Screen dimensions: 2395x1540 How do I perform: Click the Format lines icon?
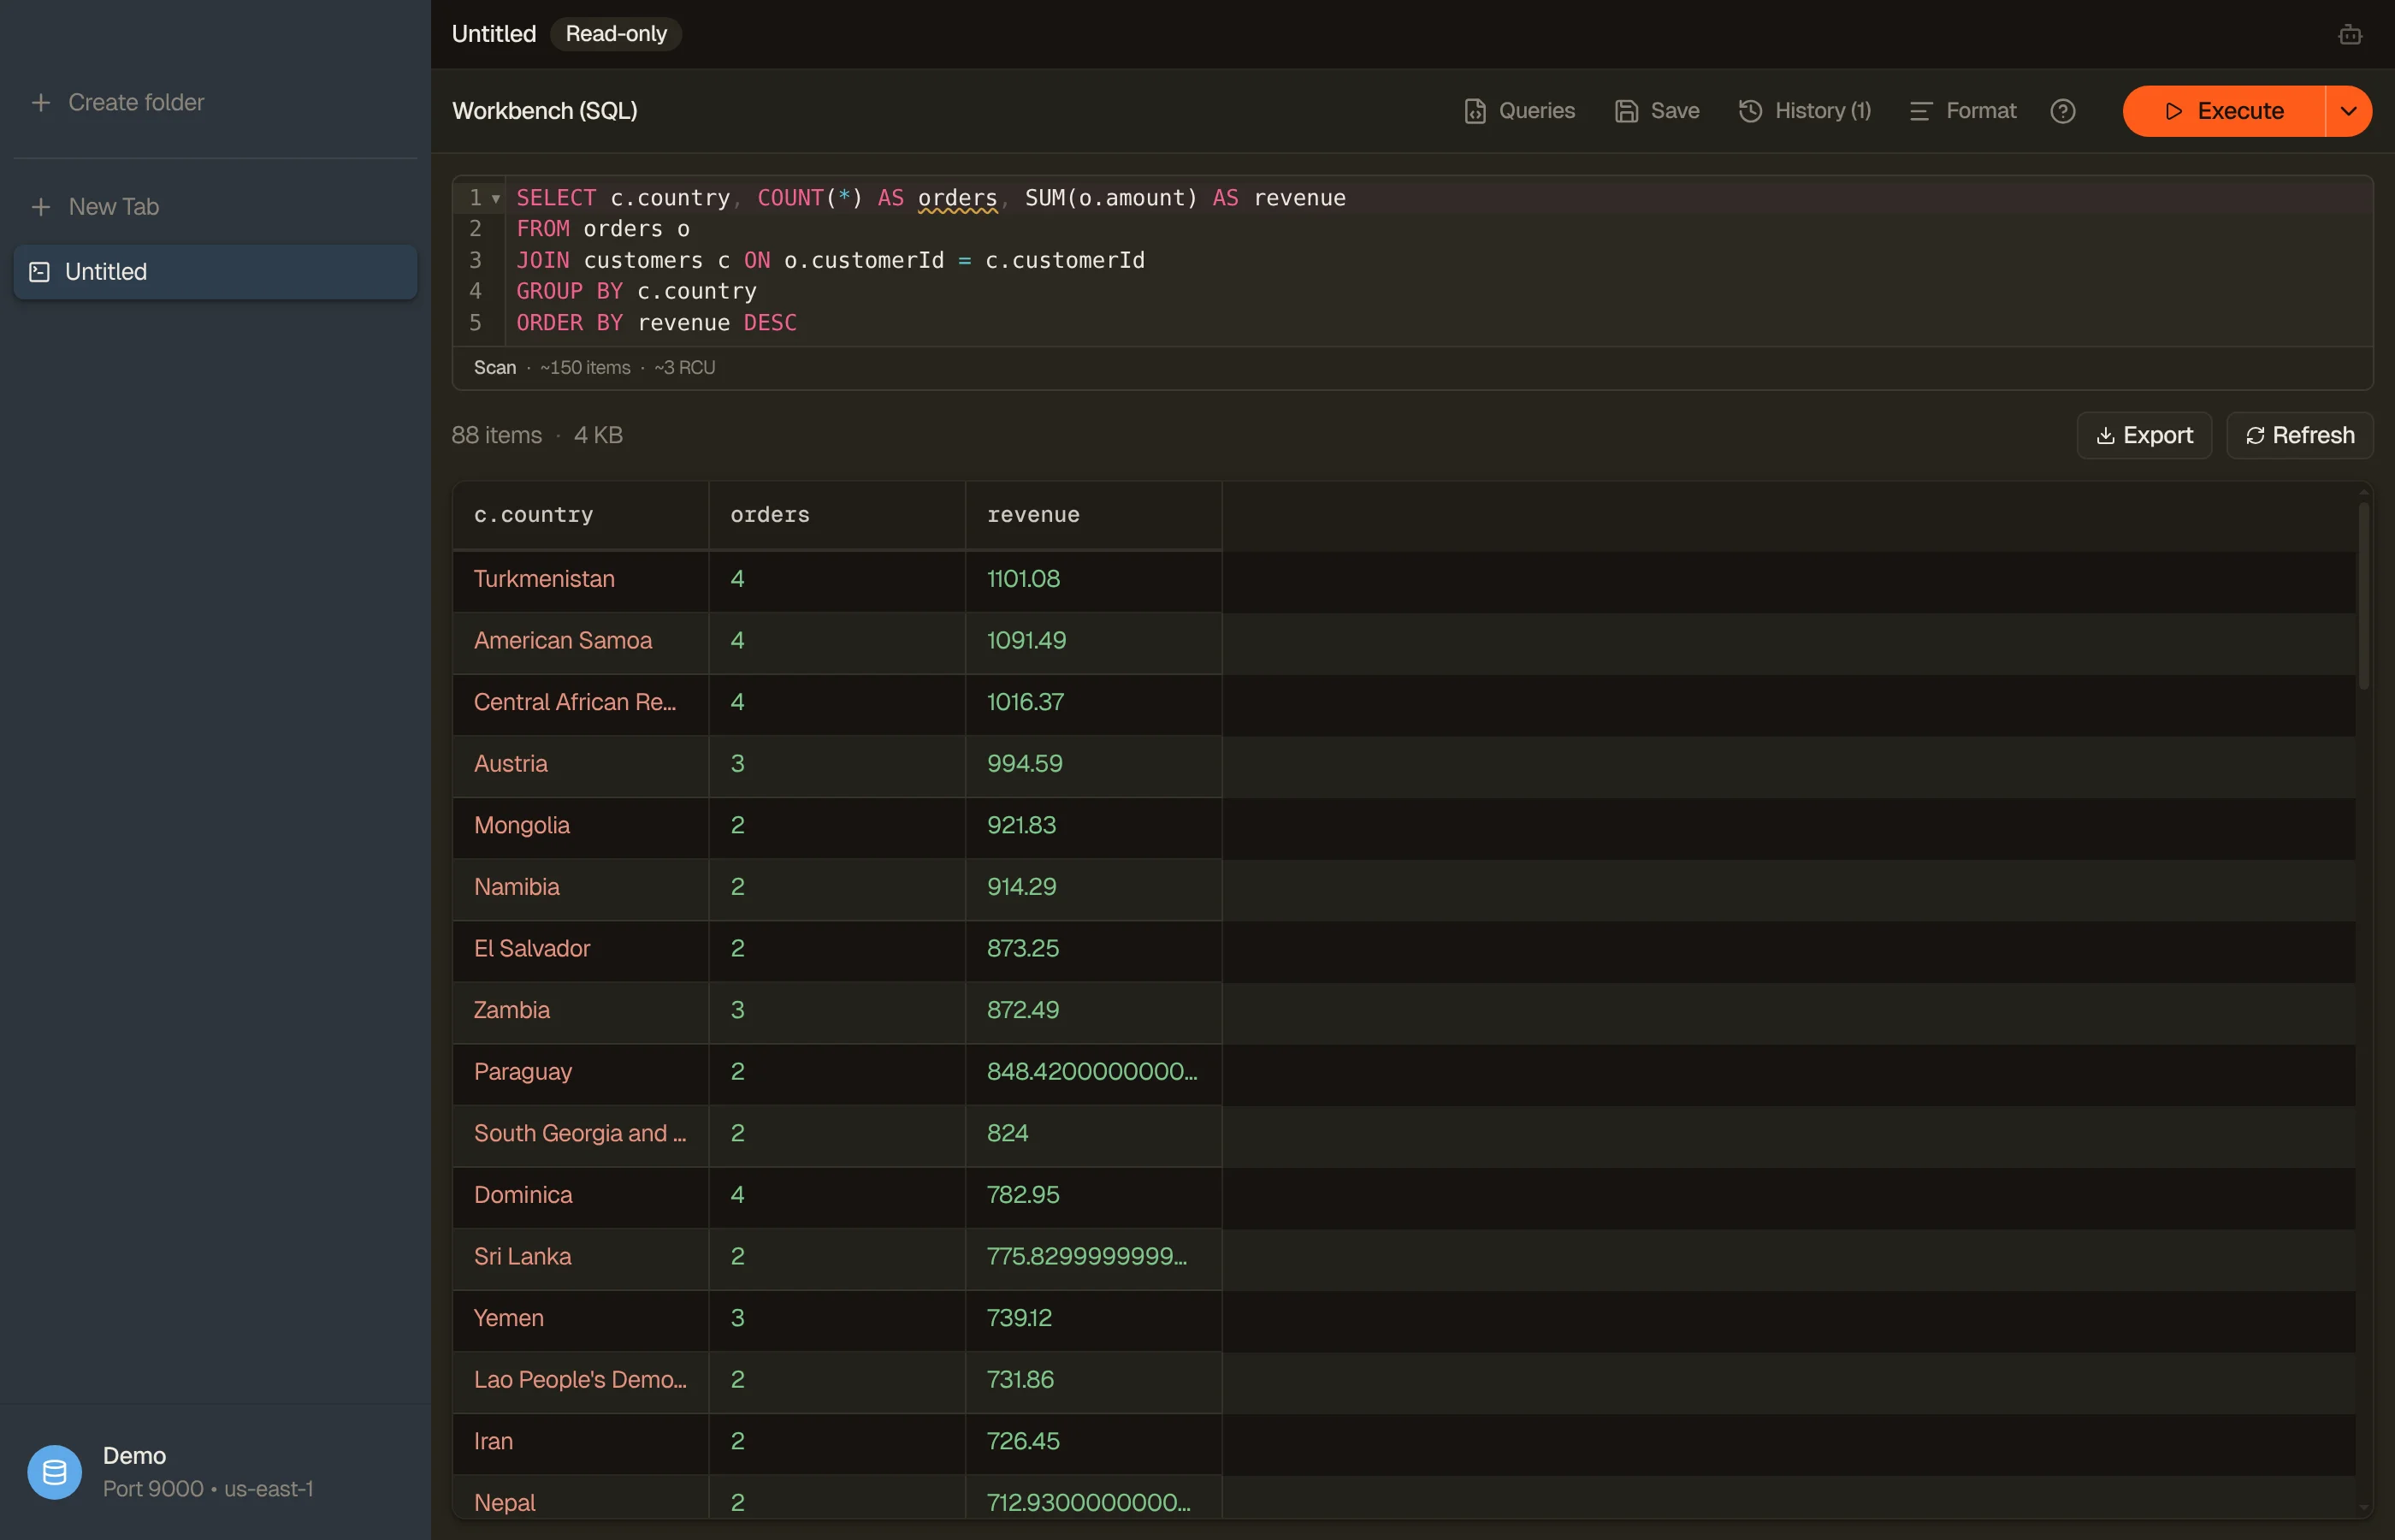[x=1920, y=111]
